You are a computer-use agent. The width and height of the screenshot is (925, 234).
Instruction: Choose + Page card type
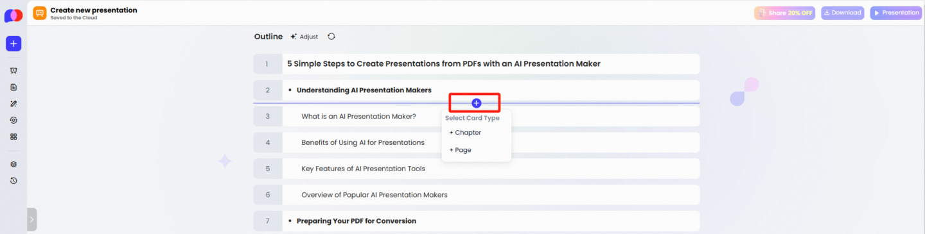(461, 150)
